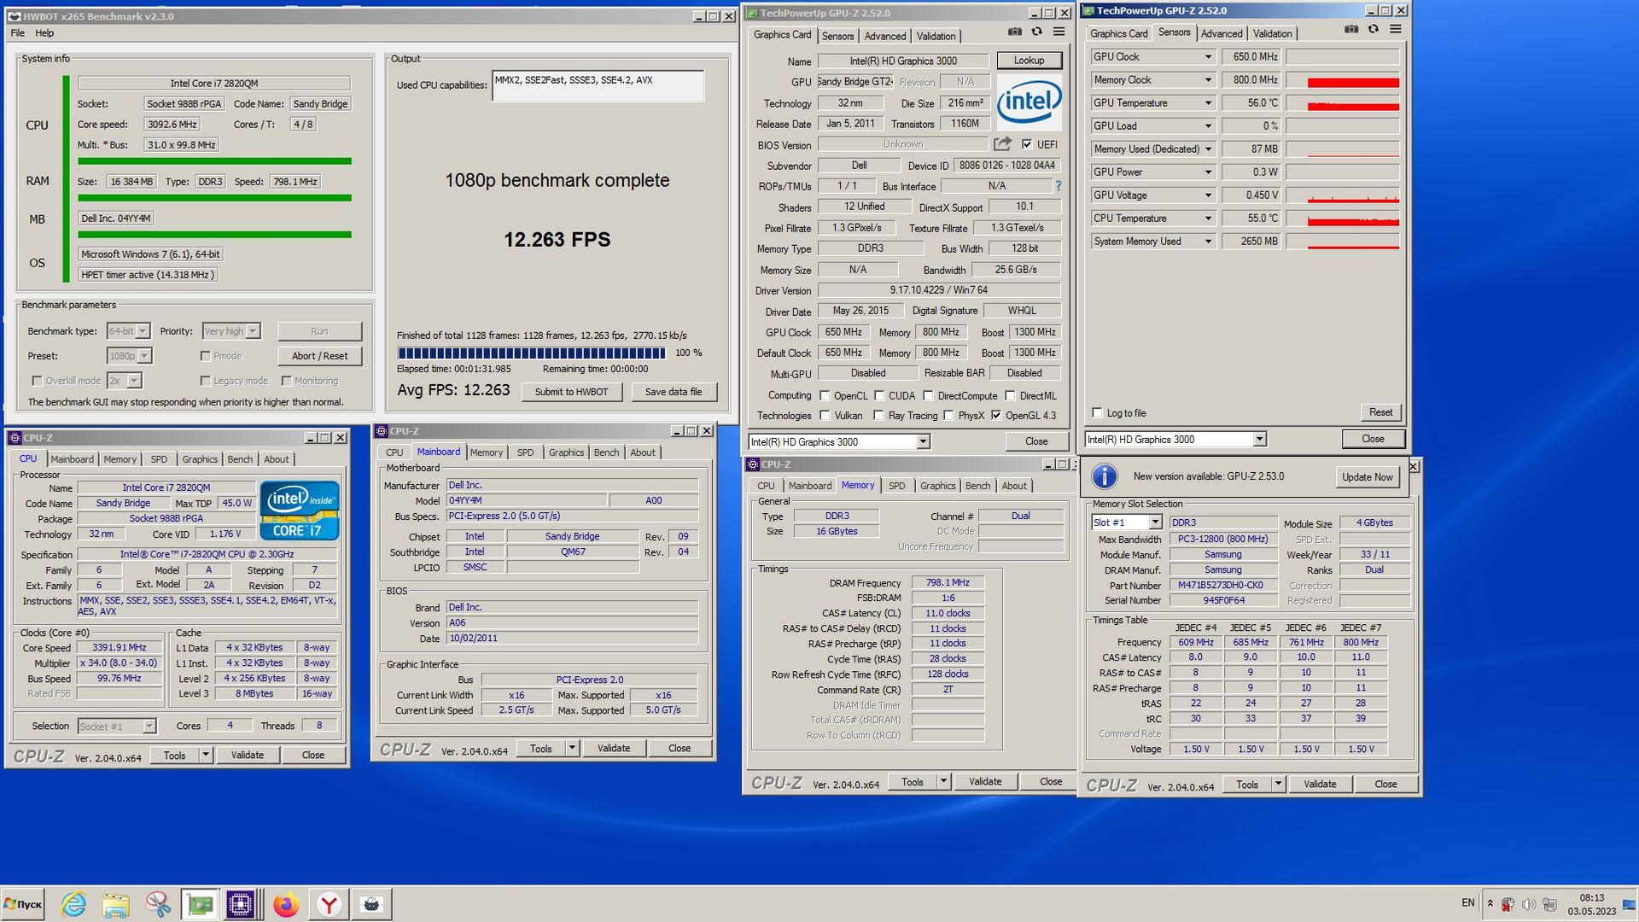Viewport: 1639px width, 922px height.
Task: Toggle UEFI checkbox in GPU-Z
Action: pyautogui.click(x=1027, y=144)
